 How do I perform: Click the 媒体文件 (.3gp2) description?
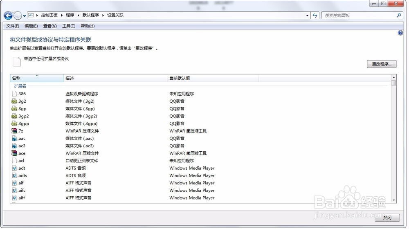tap(81, 116)
